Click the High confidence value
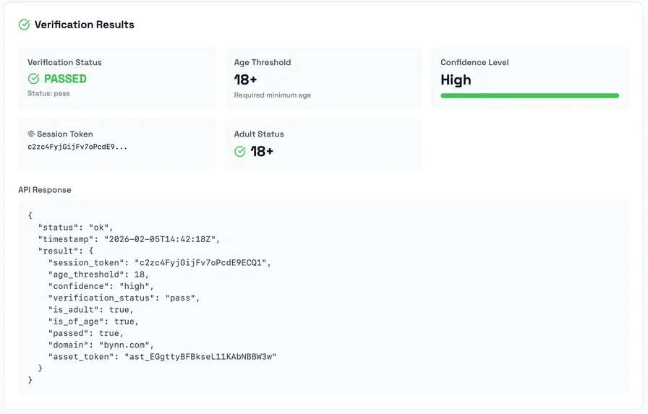The image size is (648, 414). coord(456,79)
